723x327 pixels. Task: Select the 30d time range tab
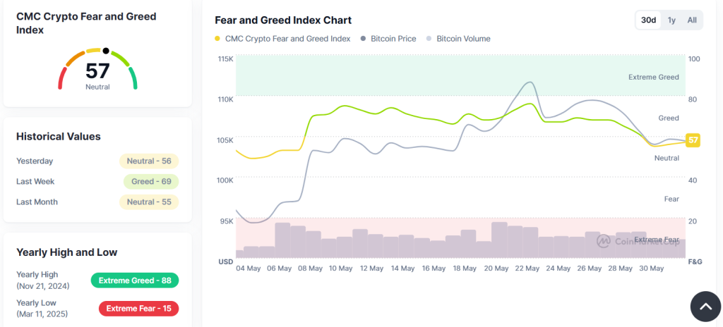648,20
